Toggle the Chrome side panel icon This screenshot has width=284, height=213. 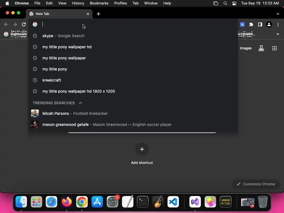coord(260,24)
